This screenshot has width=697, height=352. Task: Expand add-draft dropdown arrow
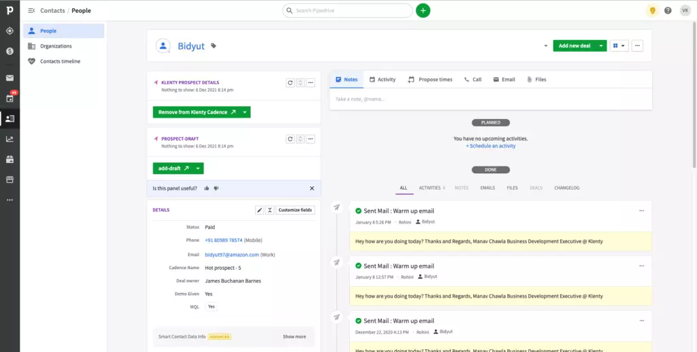(198, 169)
